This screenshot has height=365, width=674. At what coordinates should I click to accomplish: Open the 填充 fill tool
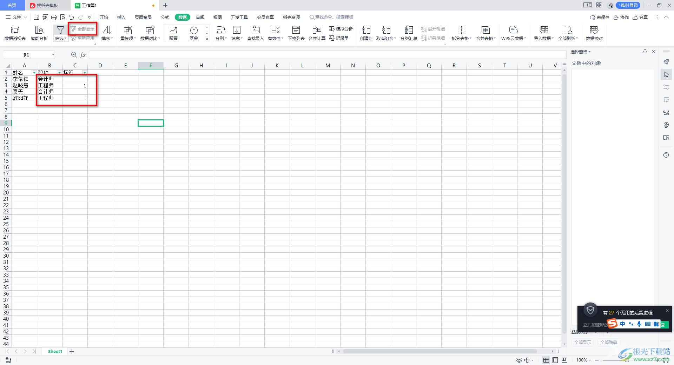point(237,33)
